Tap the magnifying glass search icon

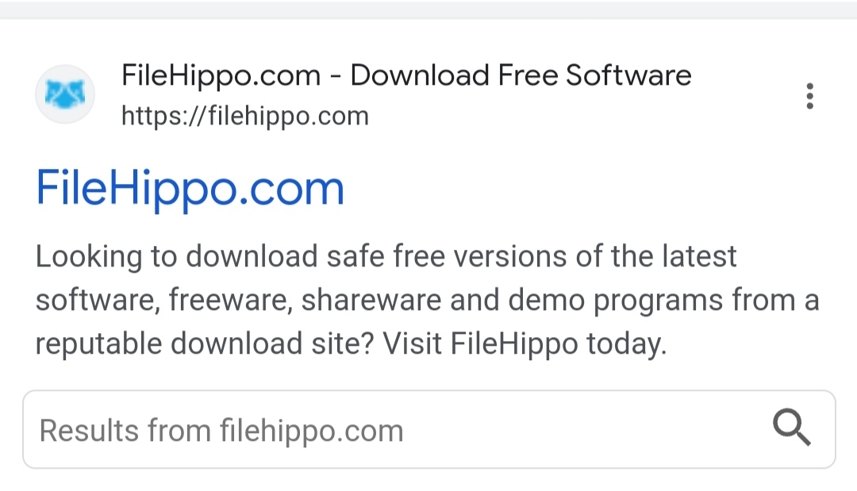[791, 427]
